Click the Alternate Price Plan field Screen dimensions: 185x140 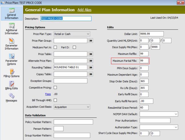pyautogui.click(x=71, y=61)
